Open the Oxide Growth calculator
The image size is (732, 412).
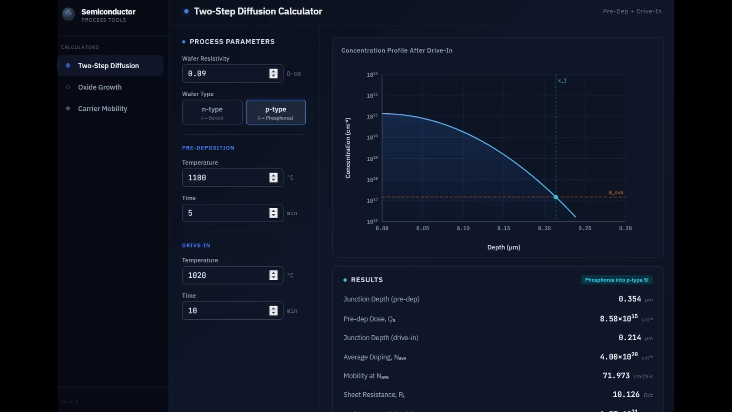coord(100,87)
